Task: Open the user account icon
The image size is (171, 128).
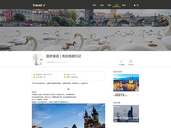Action: pos(134,5)
